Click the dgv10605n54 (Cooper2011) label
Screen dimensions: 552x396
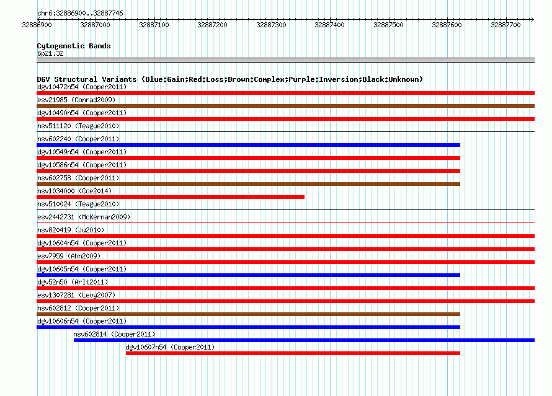[x=82, y=269]
